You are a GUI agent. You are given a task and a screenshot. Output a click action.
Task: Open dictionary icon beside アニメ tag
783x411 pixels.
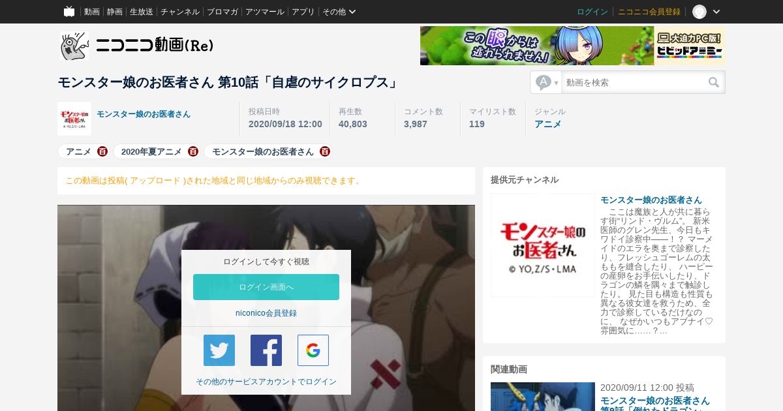click(102, 151)
